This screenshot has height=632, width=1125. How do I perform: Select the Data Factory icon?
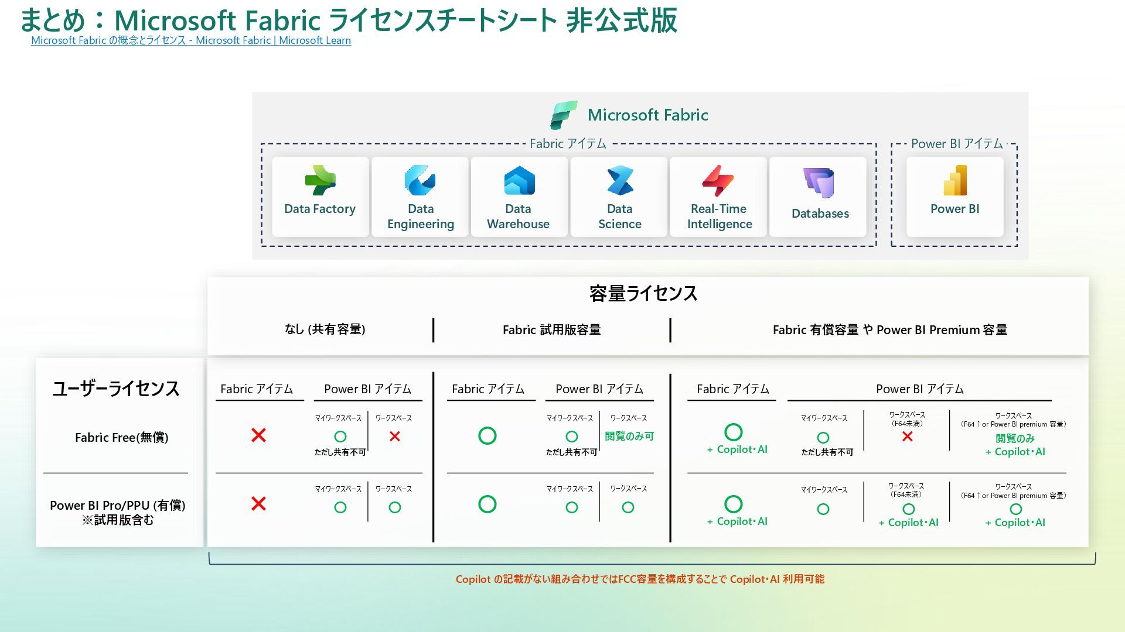pos(320,180)
